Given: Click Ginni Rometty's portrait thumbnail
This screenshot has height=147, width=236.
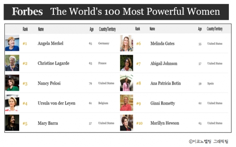Looking at the screenshot, I should coord(127,103).
